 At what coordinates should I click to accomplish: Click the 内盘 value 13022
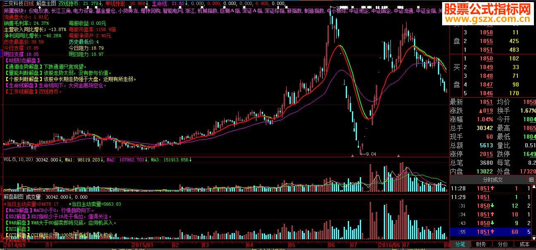pos(484,171)
